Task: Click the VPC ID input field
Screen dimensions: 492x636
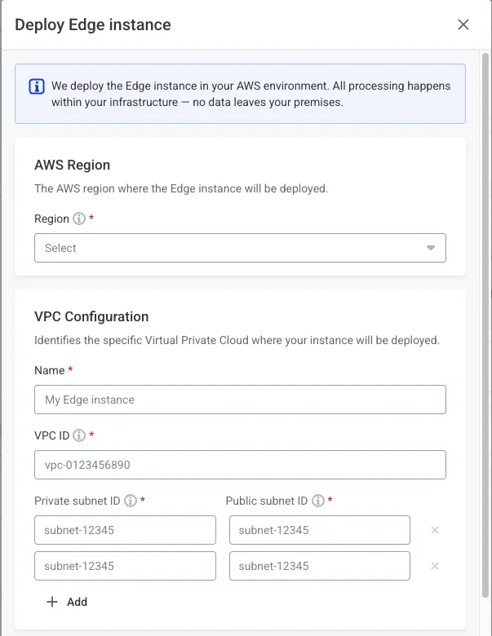Action: pyautogui.click(x=240, y=465)
